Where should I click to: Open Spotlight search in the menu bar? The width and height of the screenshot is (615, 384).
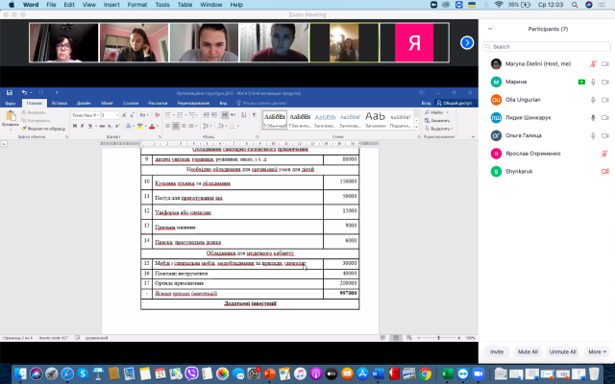(x=575, y=5)
